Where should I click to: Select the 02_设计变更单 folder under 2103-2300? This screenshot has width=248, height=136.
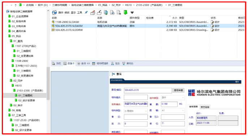pyautogui.click(x=26, y=101)
